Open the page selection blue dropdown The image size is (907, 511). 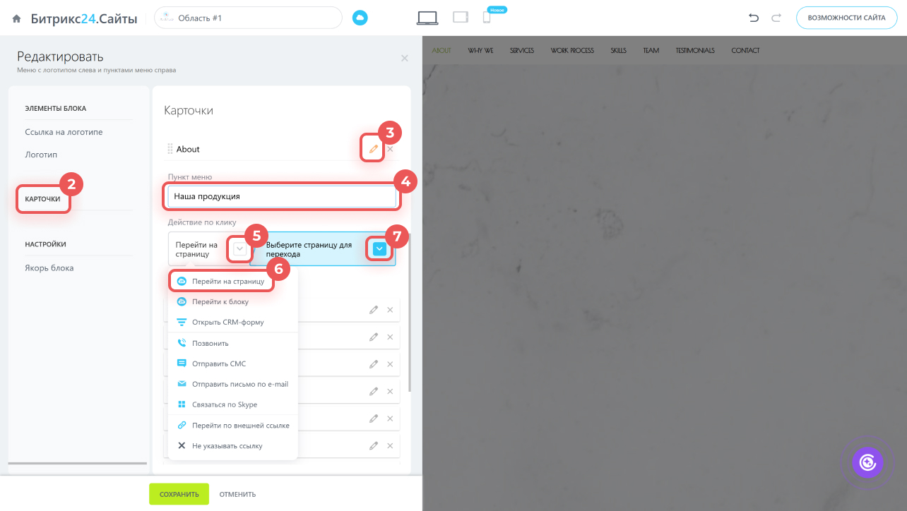380,248
